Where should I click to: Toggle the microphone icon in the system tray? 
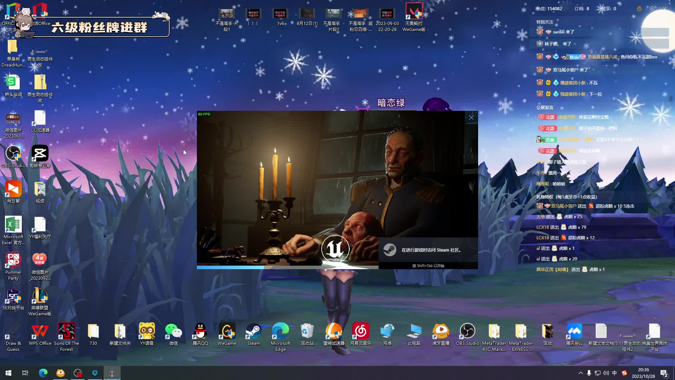point(589,373)
